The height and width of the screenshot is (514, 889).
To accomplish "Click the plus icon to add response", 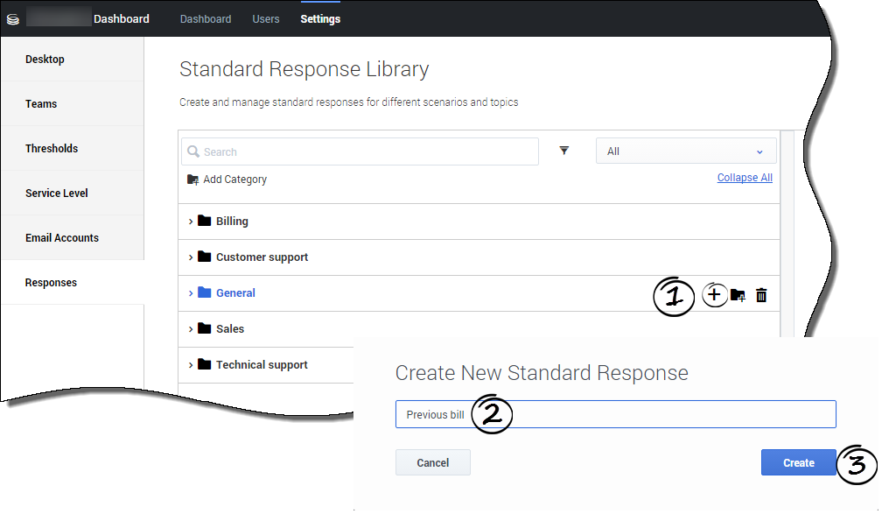I will tap(714, 295).
